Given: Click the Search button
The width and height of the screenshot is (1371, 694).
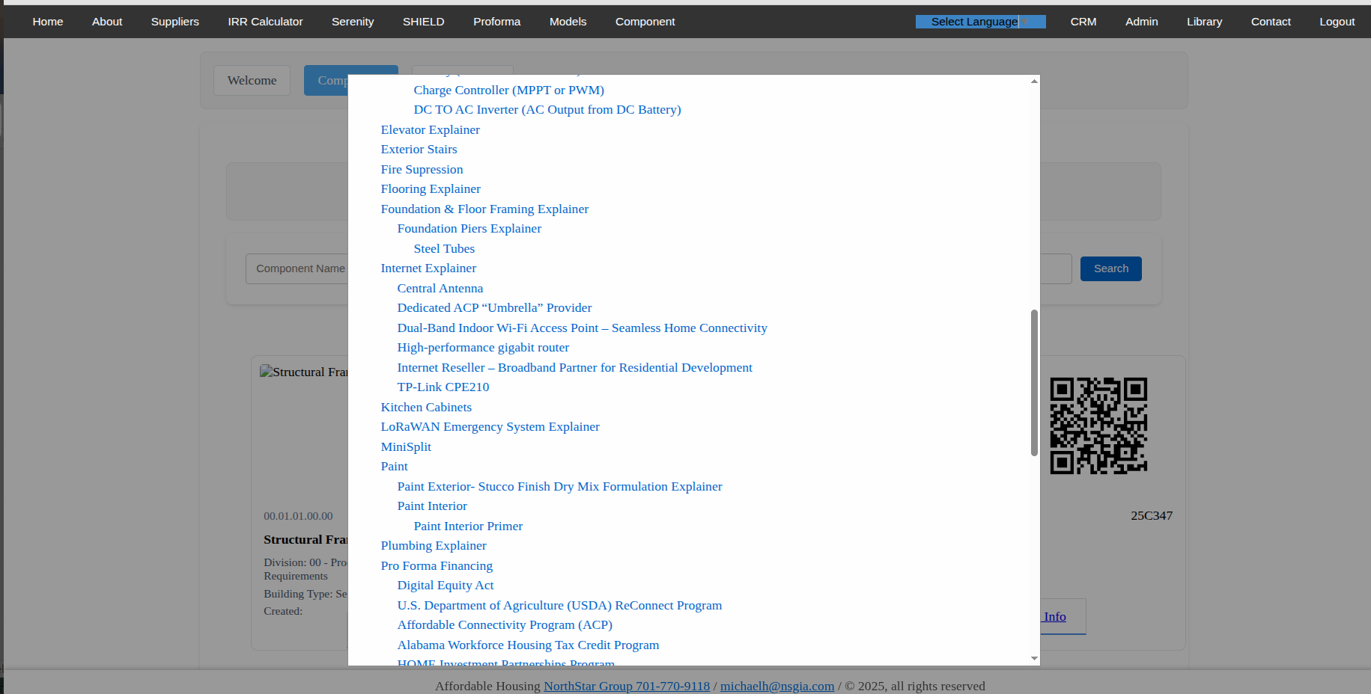Looking at the screenshot, I should (1110, 268).
